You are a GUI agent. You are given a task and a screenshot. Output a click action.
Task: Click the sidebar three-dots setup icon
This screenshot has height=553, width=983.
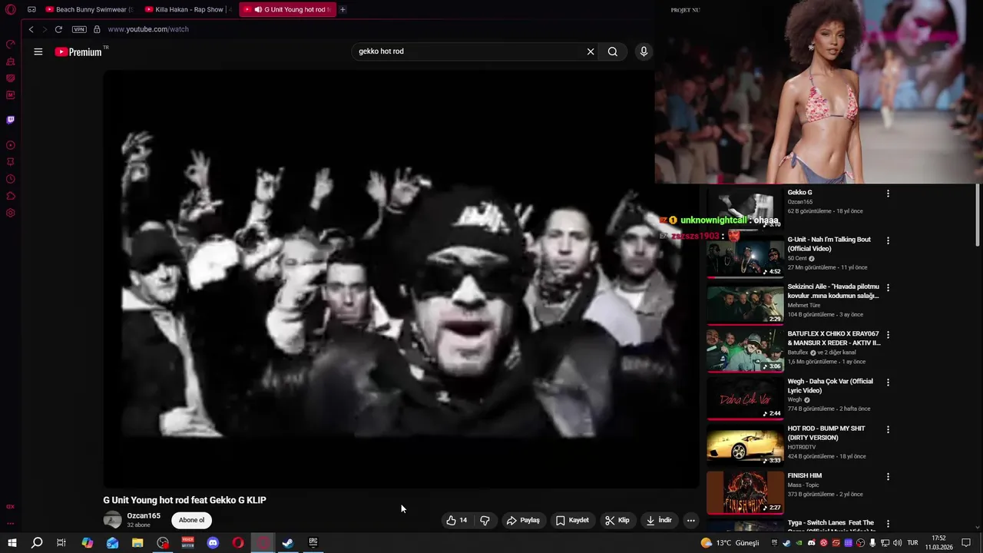11,524
